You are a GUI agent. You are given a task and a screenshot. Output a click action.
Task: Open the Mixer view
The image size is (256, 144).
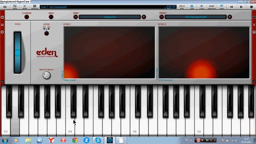pyautogui.click(x=25, y=7)
